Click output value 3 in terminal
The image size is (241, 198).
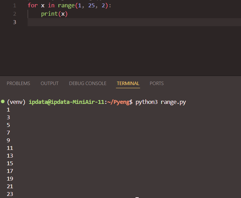pos(8,117)
